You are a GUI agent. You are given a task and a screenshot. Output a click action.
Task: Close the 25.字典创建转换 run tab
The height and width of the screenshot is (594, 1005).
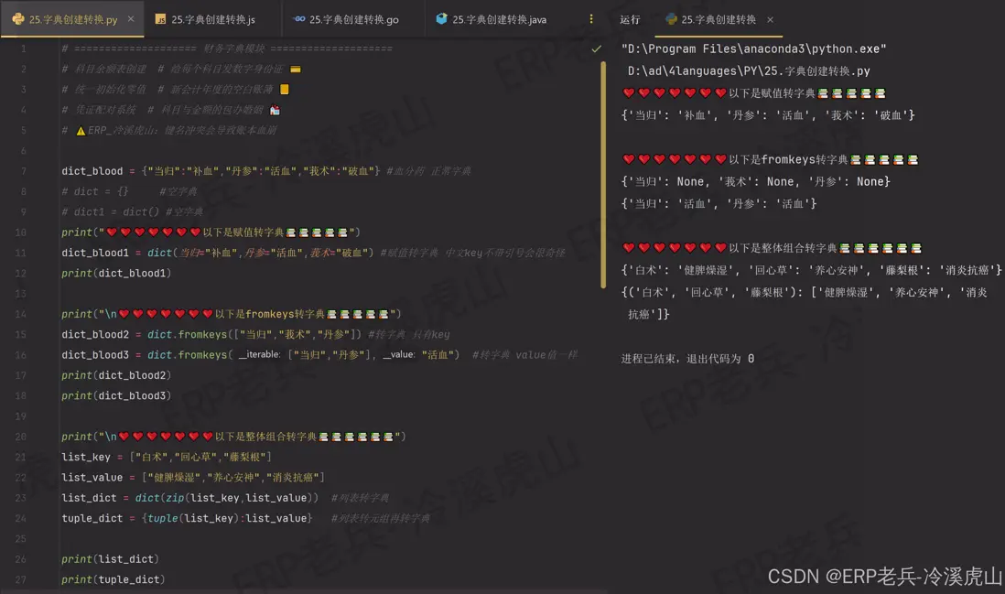[x=770, y=20]
